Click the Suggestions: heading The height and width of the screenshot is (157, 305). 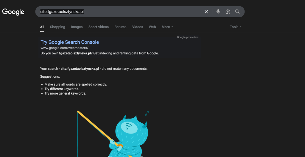(x=50, y=76)
